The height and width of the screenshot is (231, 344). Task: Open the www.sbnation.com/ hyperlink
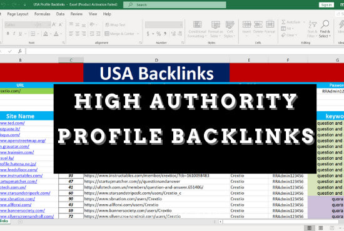(x=18, y=199)
